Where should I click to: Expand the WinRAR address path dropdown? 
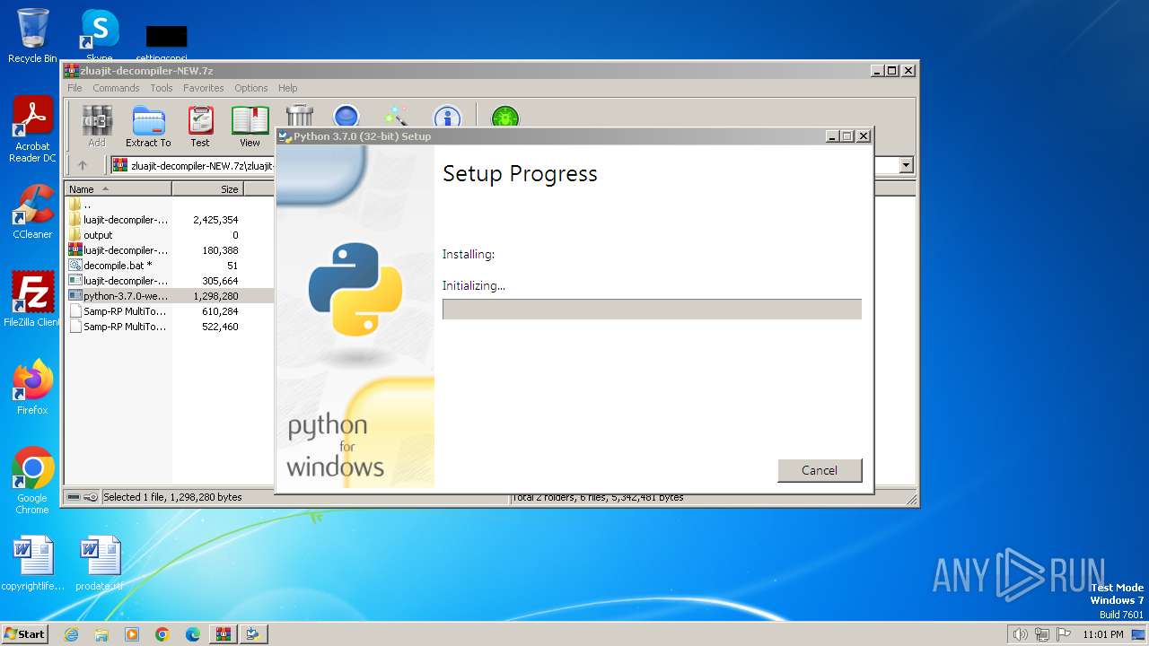click(x=906, y=165)
